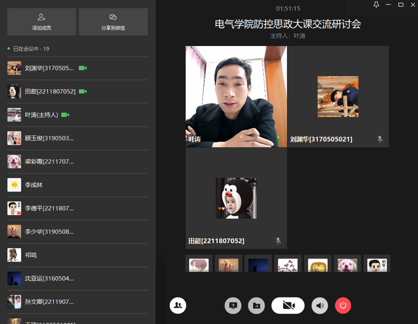Open the participants panel button
The width and height of the screenshot is (418, 324).
pyautogui.click(x=178, y=305)
